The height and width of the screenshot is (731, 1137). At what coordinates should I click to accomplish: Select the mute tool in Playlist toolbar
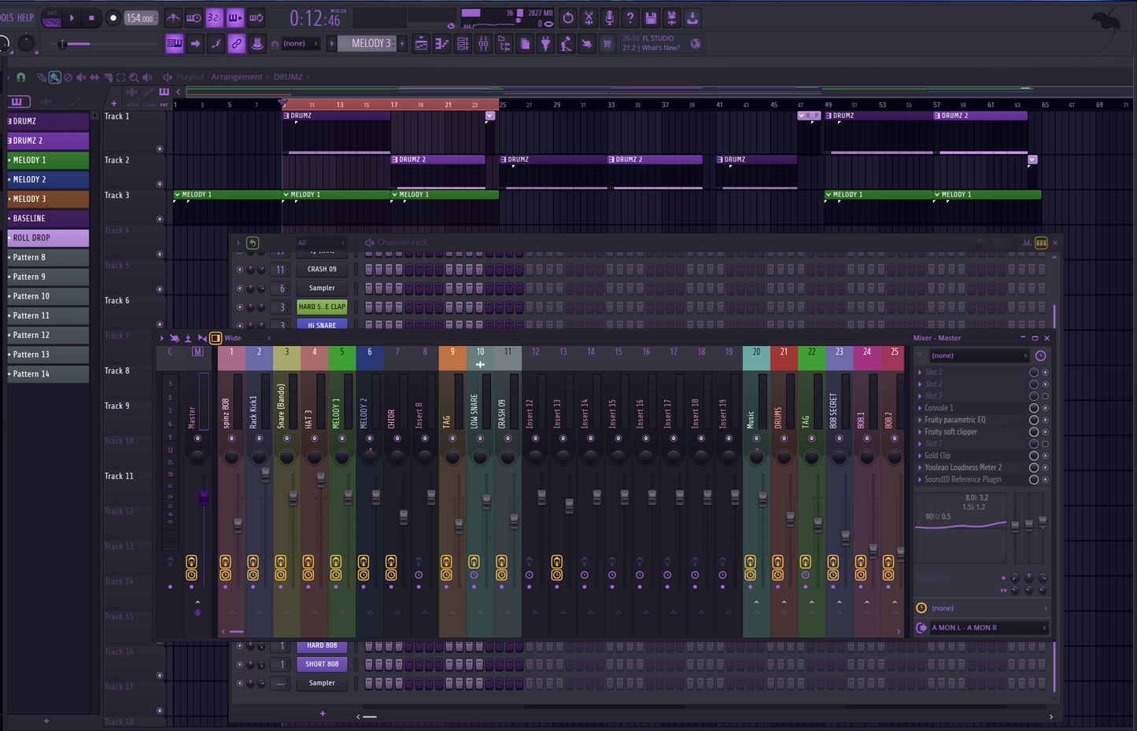pyautogui.click(x=81, y=77)
